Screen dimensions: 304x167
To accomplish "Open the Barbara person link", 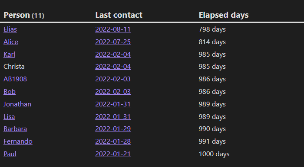I will pyautogui.click(x=15, y=129).
